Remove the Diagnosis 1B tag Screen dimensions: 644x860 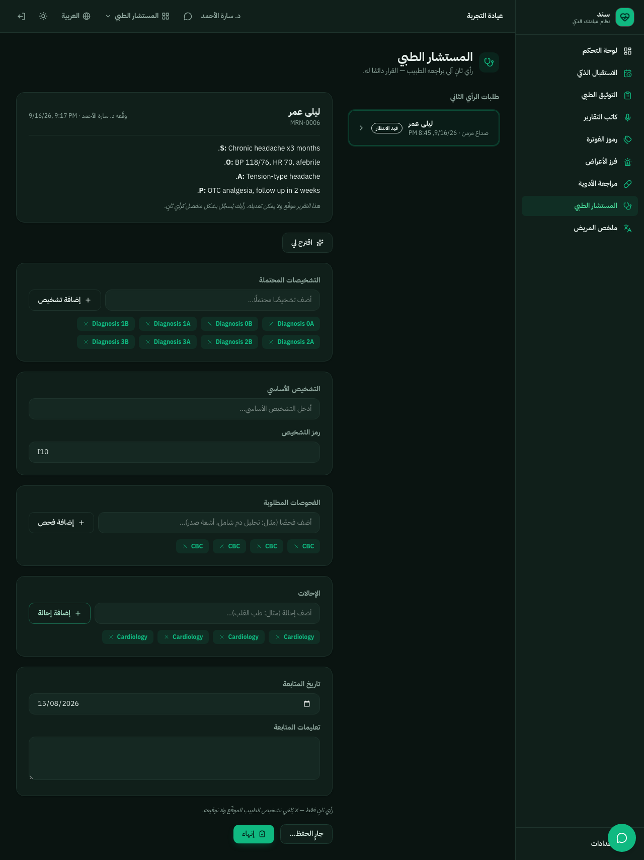click(86, 324)
